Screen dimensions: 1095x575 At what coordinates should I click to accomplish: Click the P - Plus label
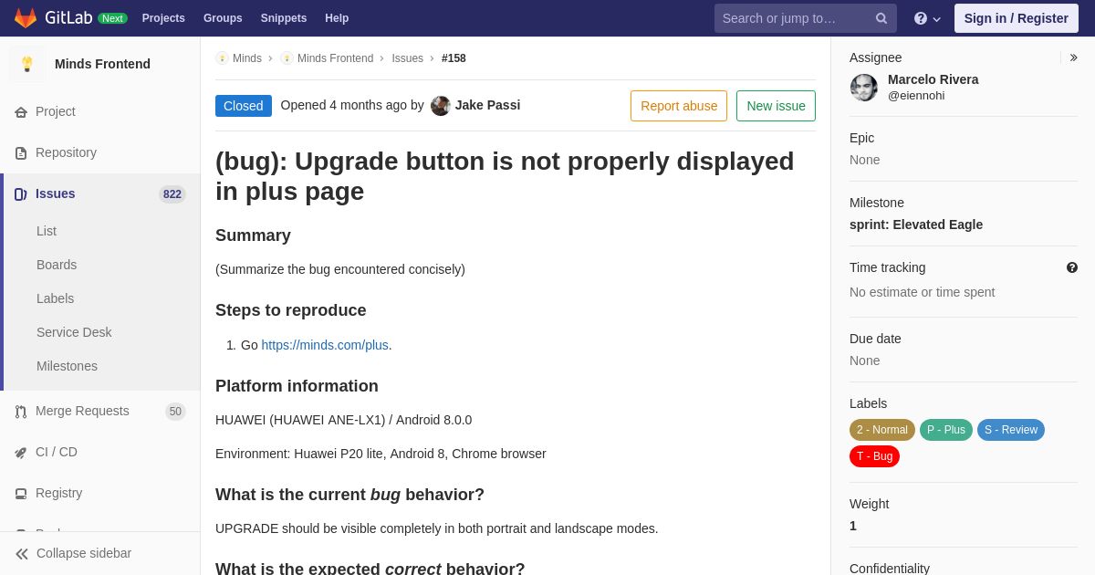(x=946, y=430)
